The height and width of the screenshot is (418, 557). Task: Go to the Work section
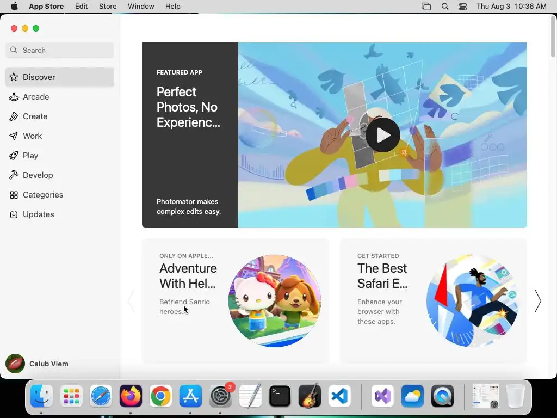click(60, 136)
